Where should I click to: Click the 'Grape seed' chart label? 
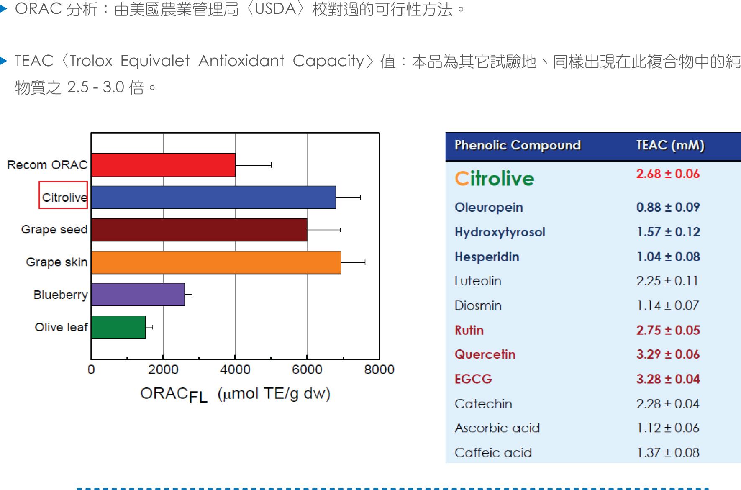(54, 230)
